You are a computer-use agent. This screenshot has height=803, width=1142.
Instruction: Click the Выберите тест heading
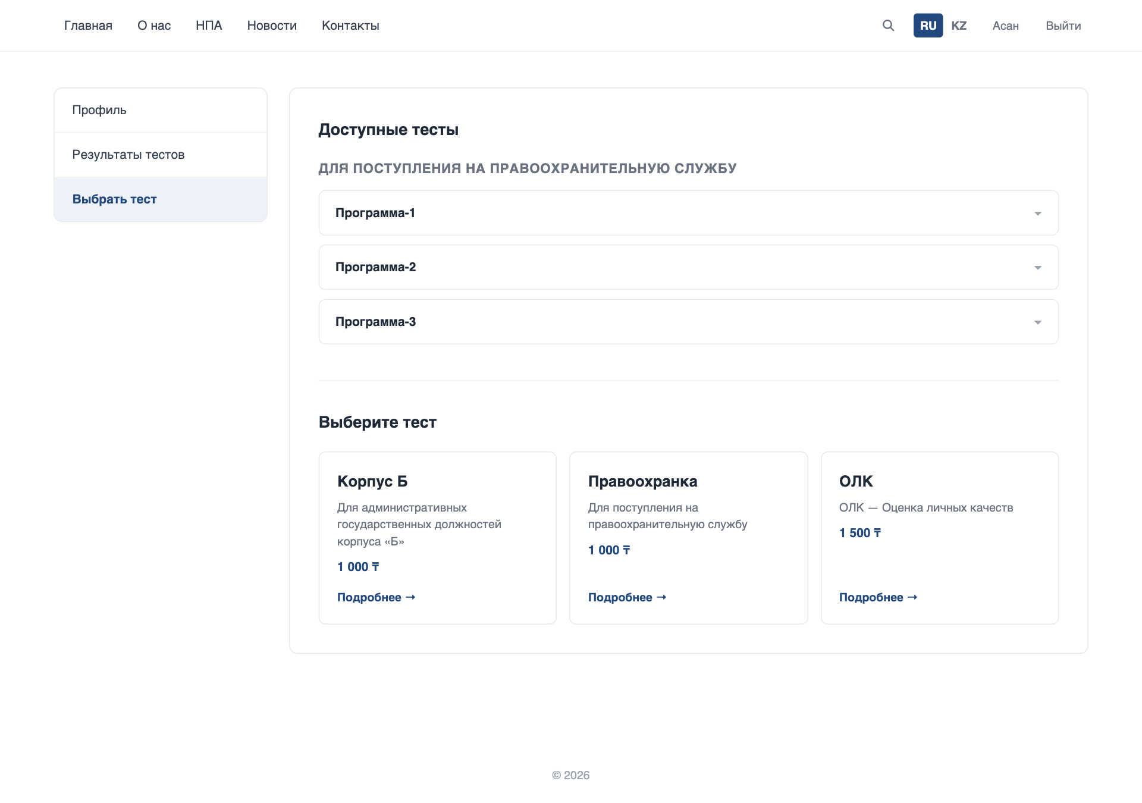click(x=378, y=422)
